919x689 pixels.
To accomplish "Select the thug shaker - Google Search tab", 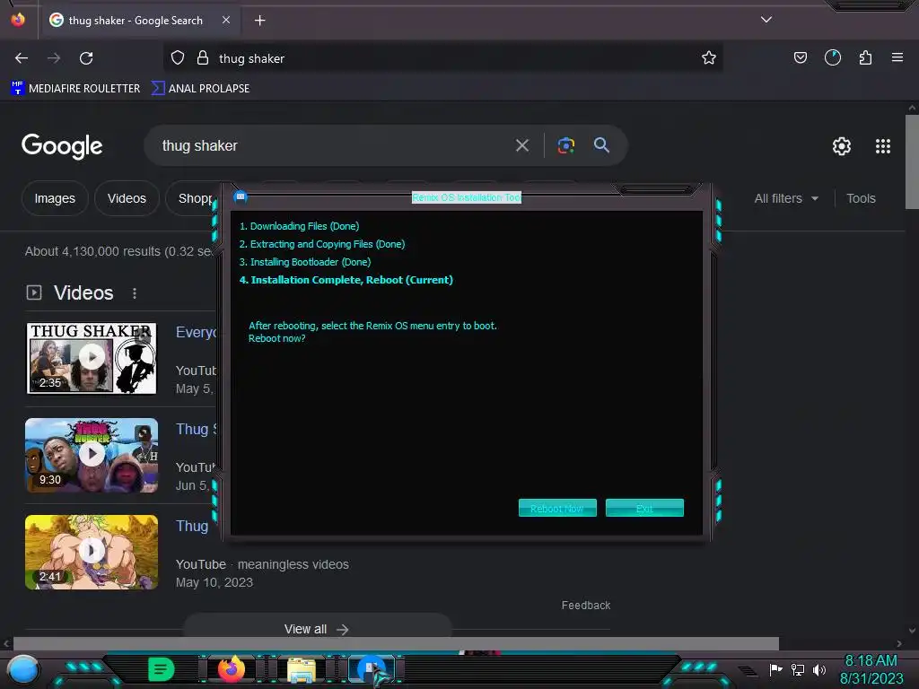I will 139,21.
